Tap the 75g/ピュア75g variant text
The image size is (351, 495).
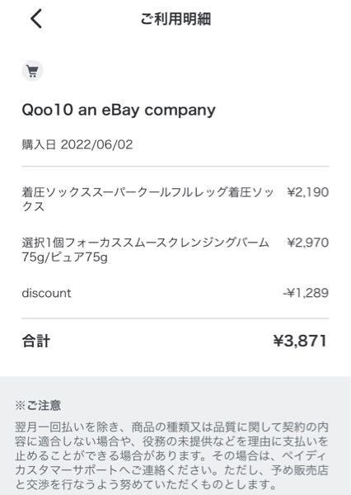[x=64, y=257]
